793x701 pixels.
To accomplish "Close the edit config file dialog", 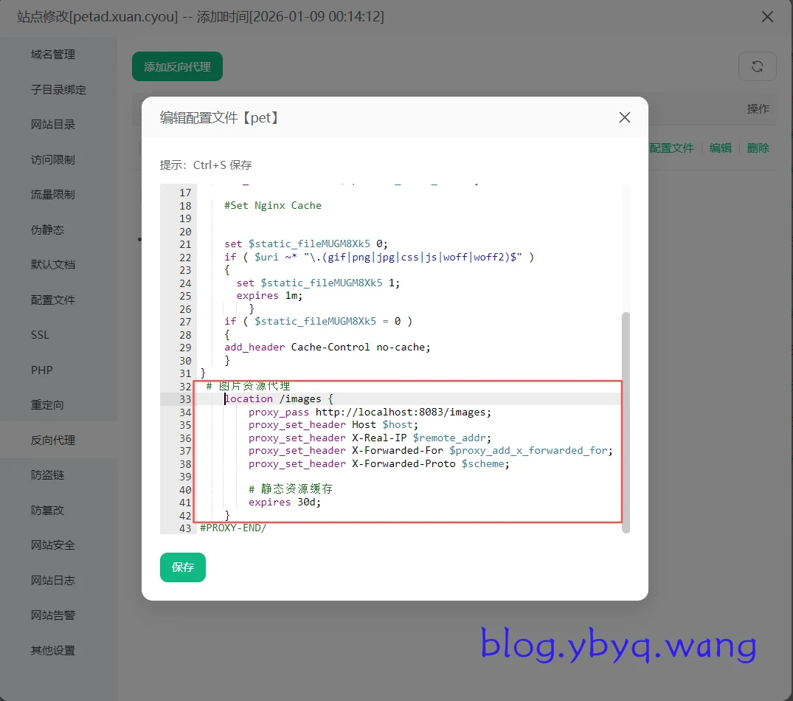I will coord(624,117).
